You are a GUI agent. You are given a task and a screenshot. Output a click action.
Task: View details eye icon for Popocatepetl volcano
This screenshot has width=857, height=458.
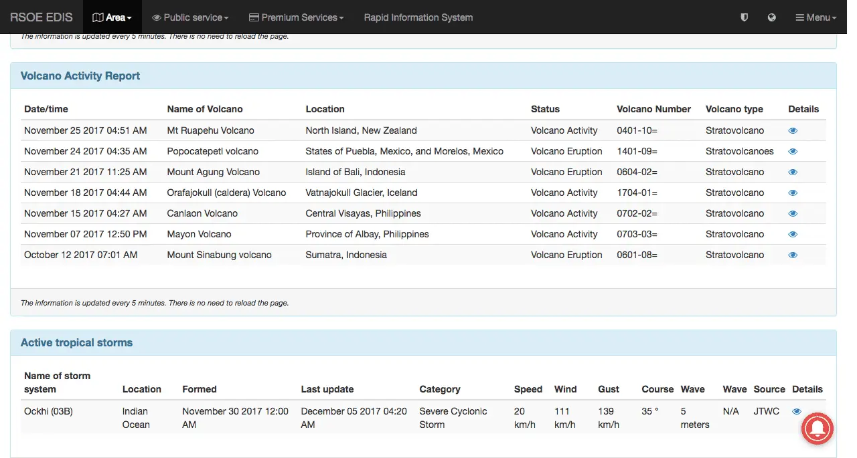(x=793, y=151)
